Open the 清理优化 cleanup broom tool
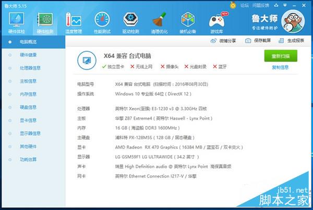The height and width of the screenshot is (210, 313). [x=159, y=23]
